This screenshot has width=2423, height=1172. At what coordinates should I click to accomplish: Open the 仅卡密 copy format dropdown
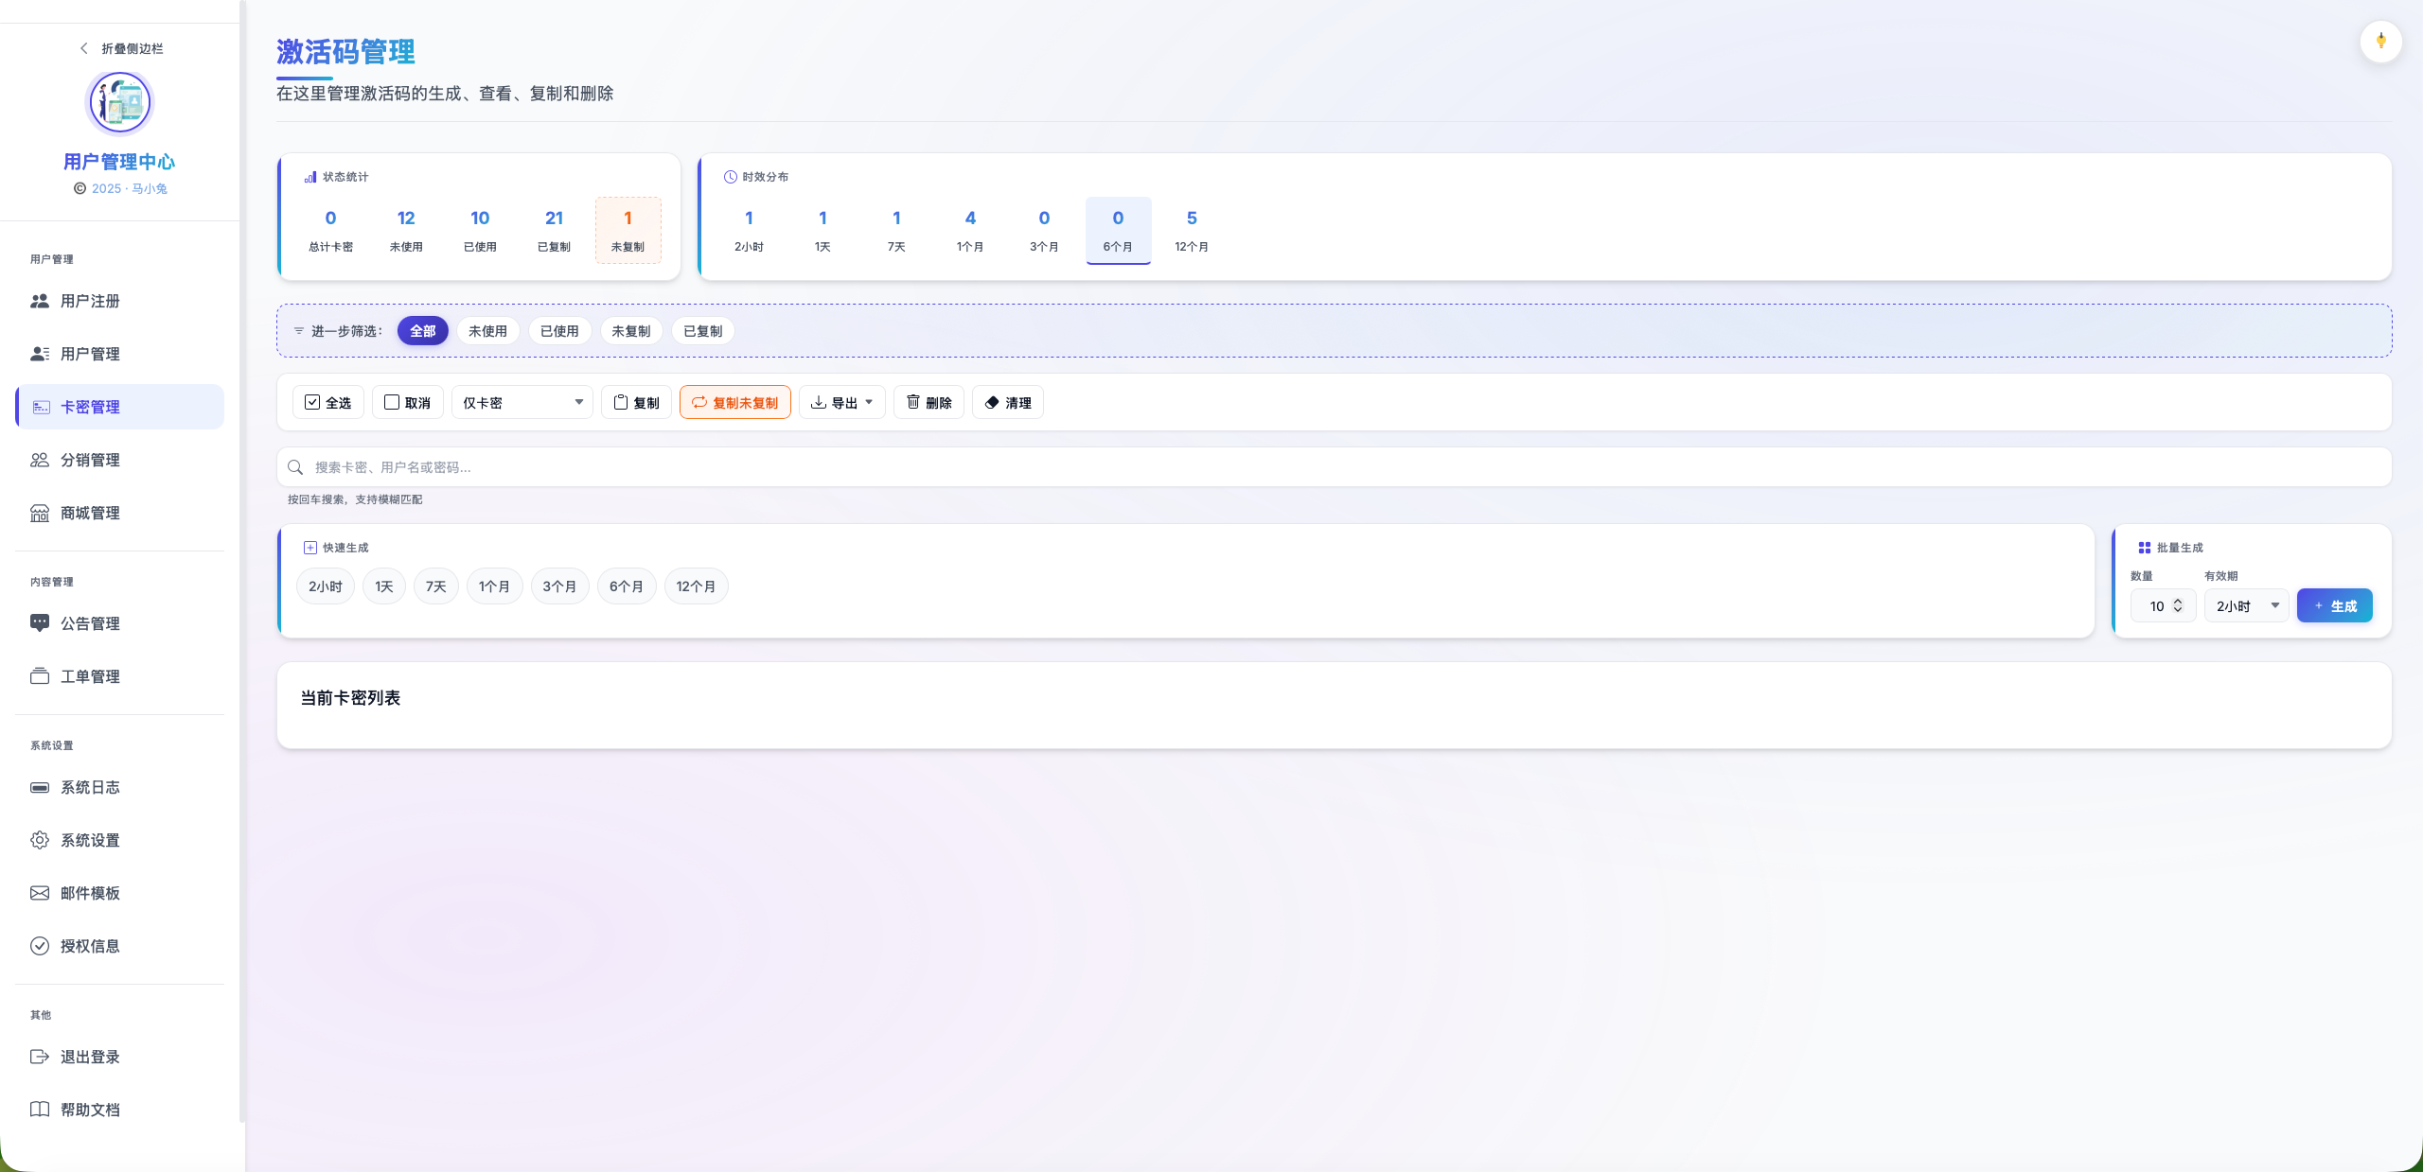click(522, 403)
